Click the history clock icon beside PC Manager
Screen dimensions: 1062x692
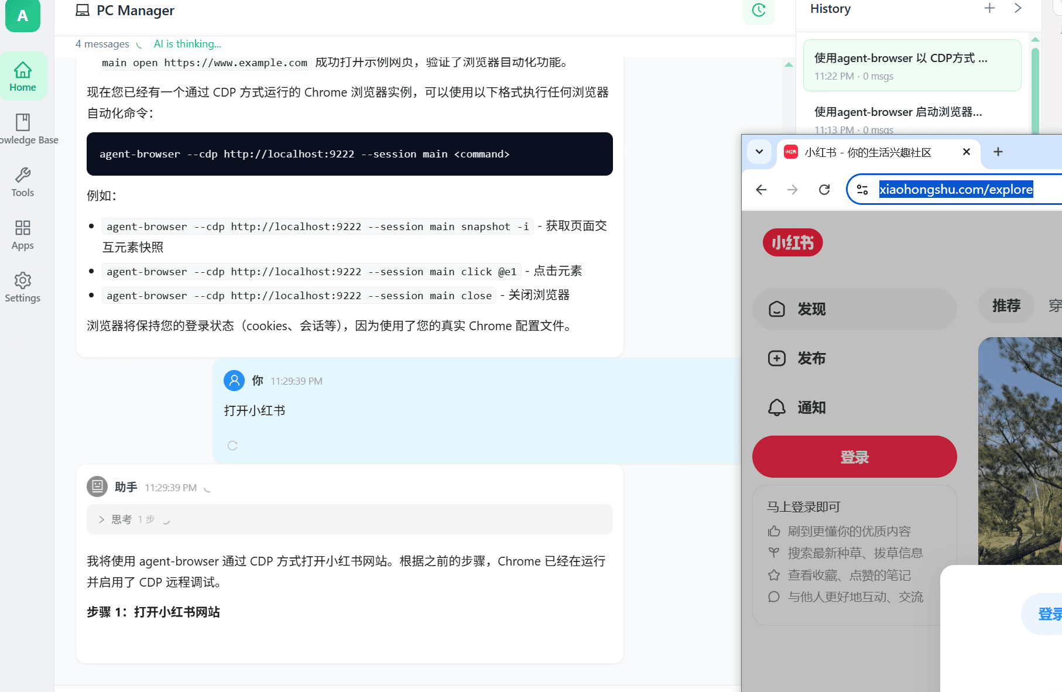[x=758, y=10]
